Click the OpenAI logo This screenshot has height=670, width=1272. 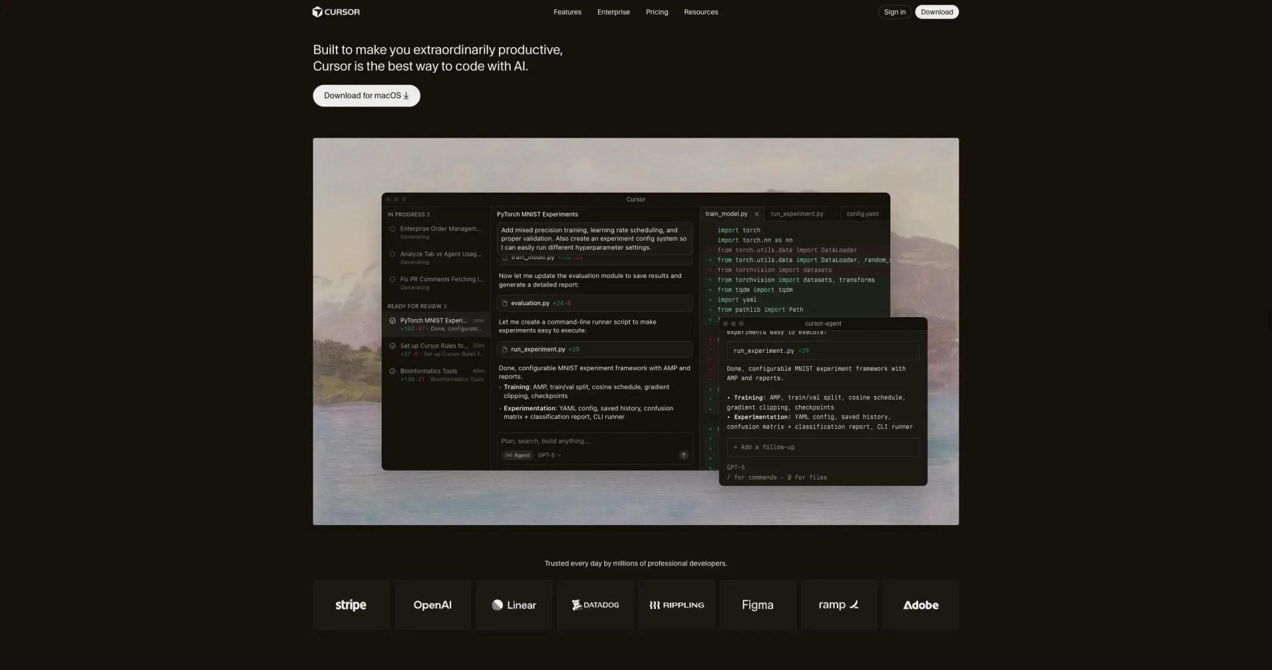[432, 604]
